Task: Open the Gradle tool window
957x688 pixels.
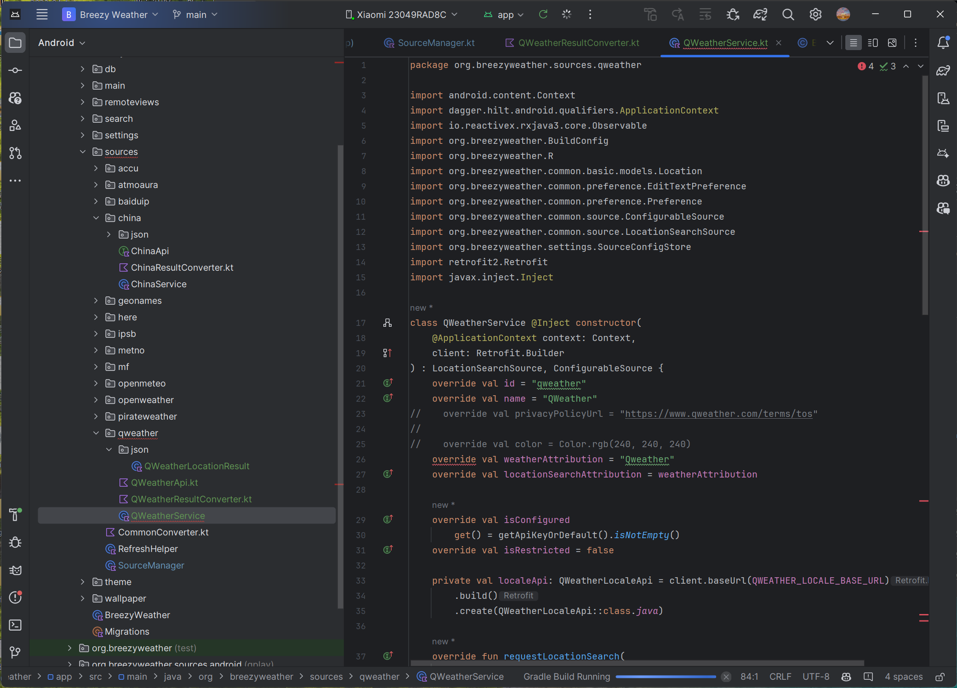Action: tap(943, 70)
